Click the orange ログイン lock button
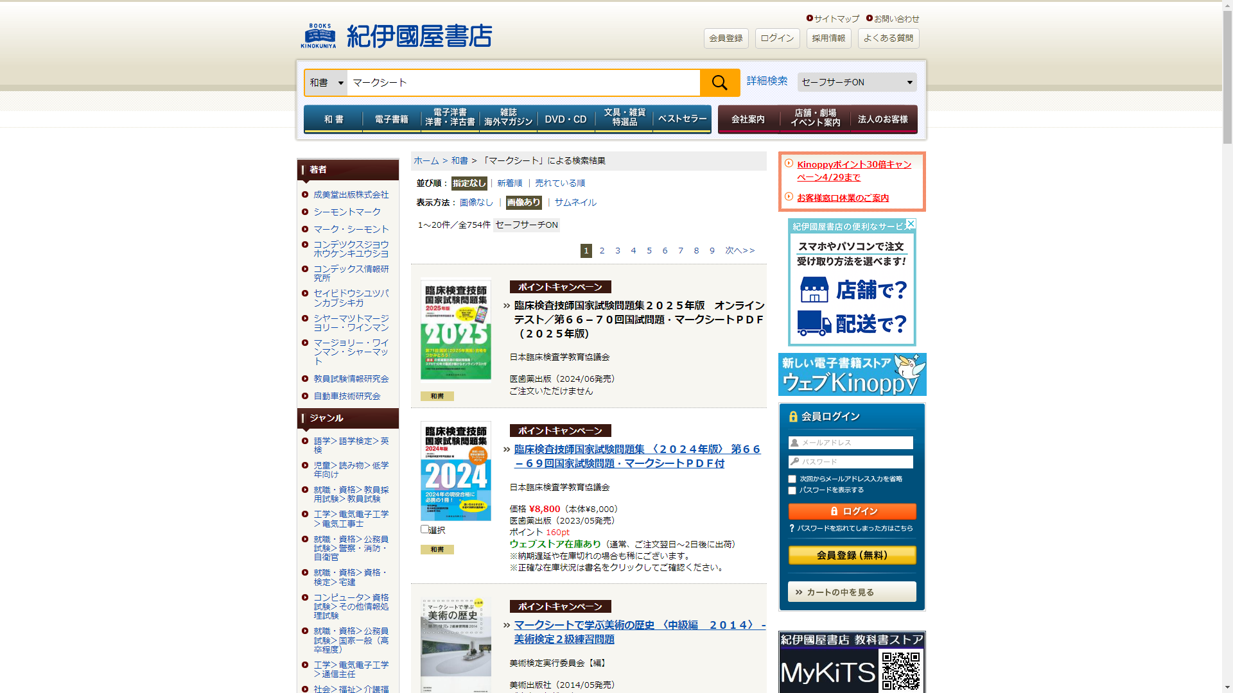 (852, 511)
